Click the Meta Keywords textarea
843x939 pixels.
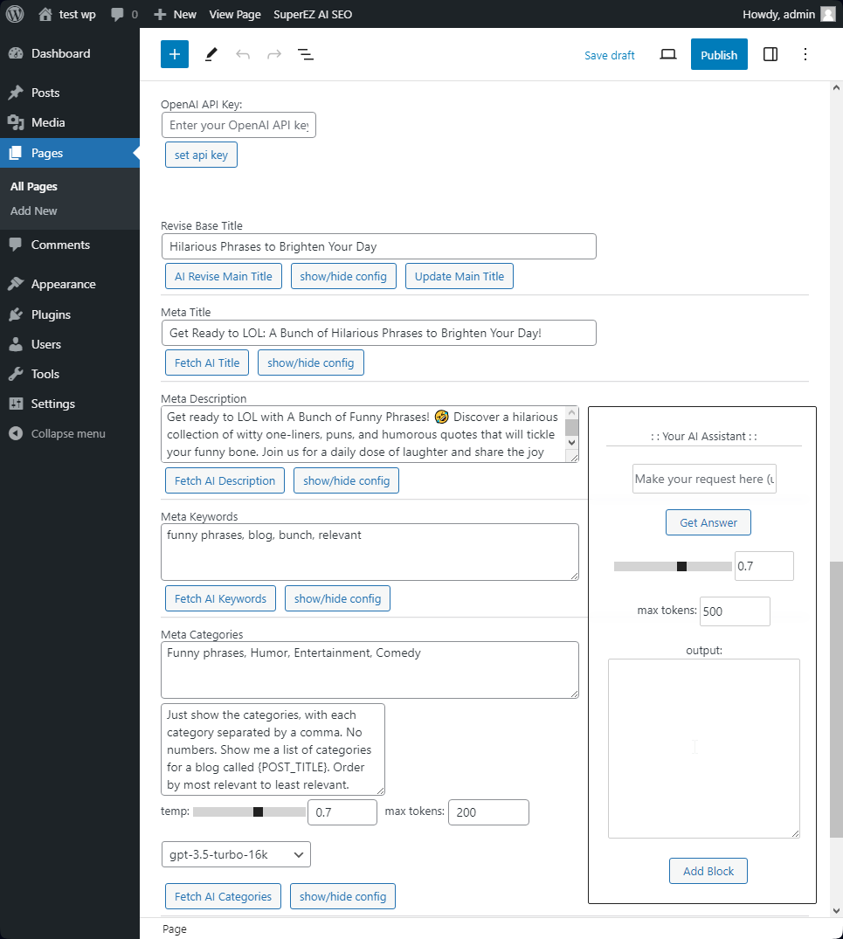[370, 552]
